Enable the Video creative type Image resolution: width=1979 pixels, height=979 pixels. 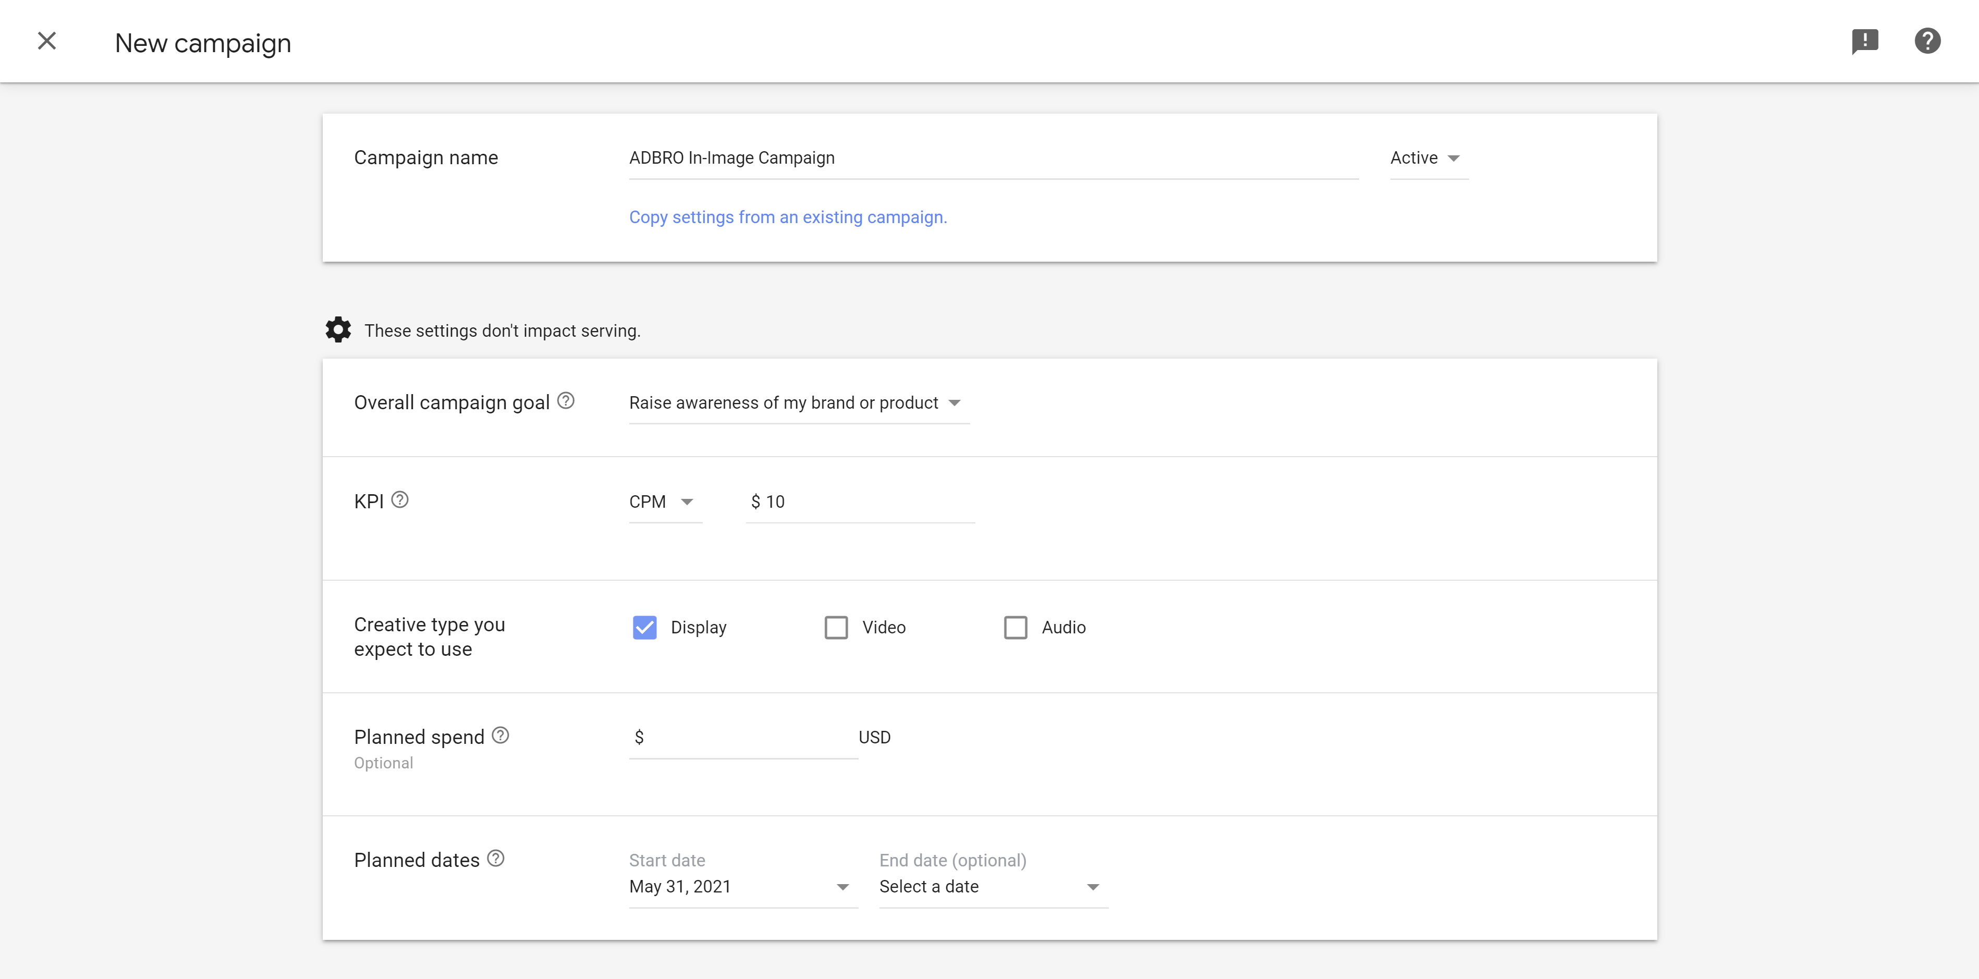pos(836,627)
